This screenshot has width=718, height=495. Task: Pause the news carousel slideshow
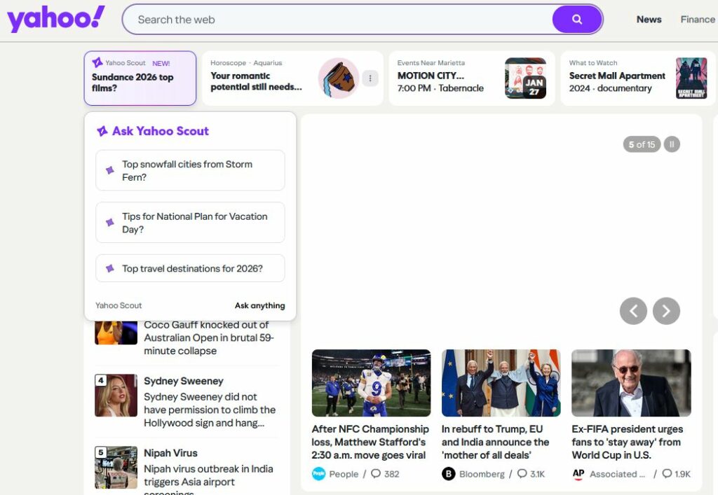point(671,145)
